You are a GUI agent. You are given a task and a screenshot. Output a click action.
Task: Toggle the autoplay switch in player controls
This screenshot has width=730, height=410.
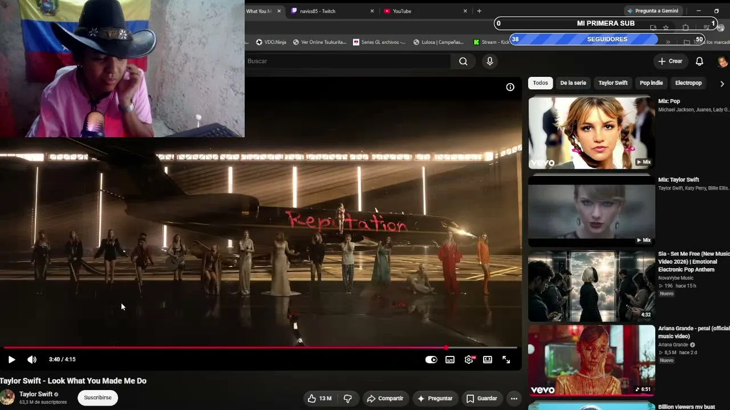(431, 359)
